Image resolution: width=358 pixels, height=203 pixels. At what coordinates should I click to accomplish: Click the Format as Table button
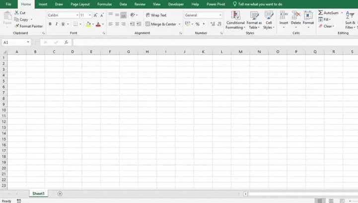point(254,20)
